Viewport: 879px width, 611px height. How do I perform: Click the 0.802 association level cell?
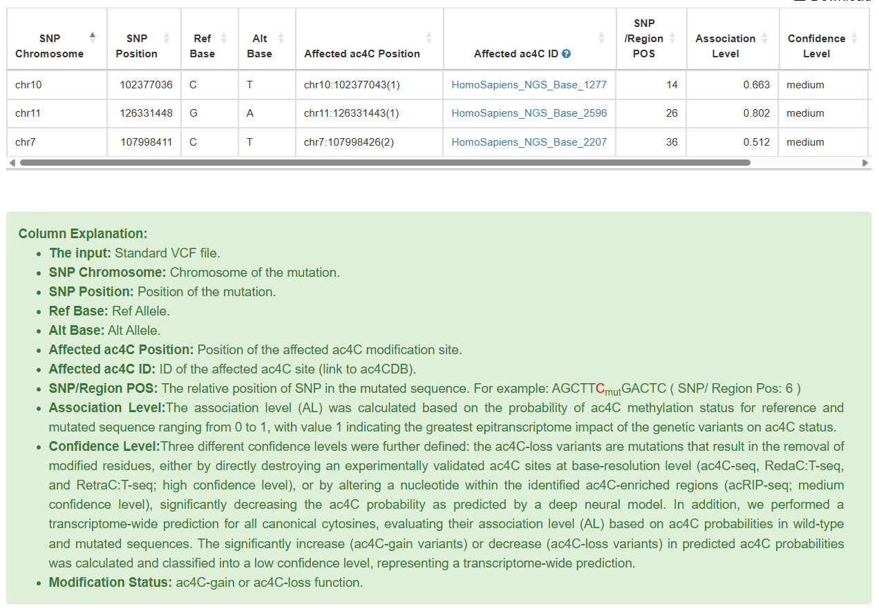coord(756,113)
